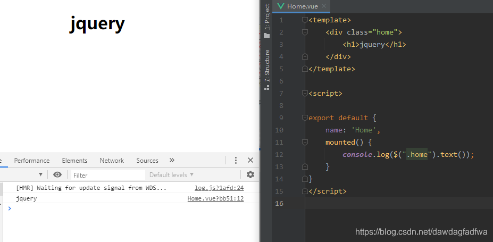Click the Structure panel icon in sidebar
This screenshot has width=493, height=242.
tap(267, 88)
